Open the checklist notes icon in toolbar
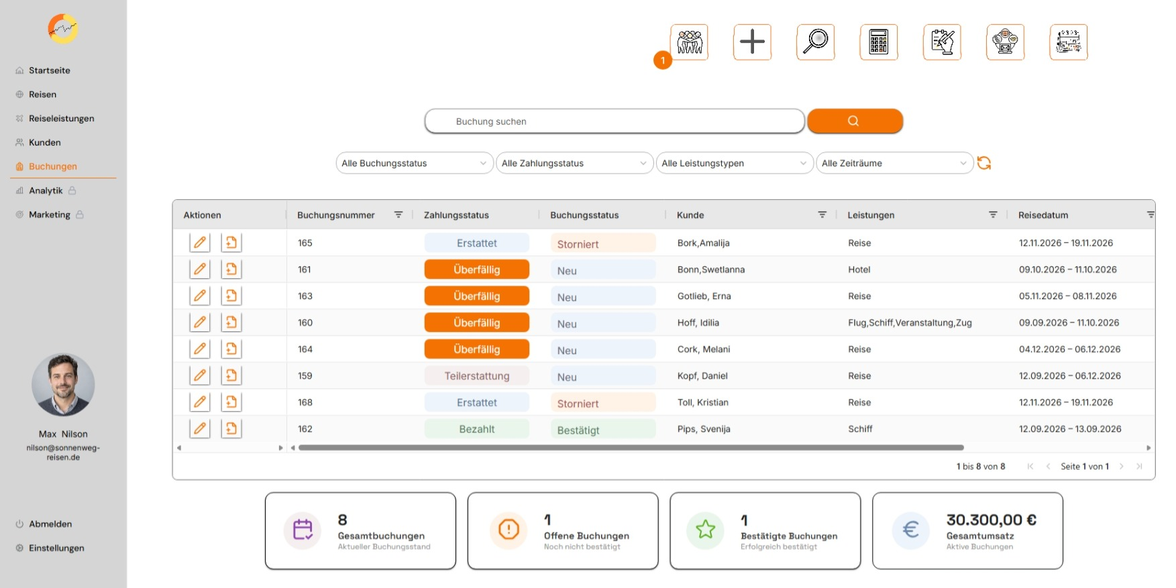Image resolution: width=1176 pixels, height=588 pixels. click(x=942, y=42)
